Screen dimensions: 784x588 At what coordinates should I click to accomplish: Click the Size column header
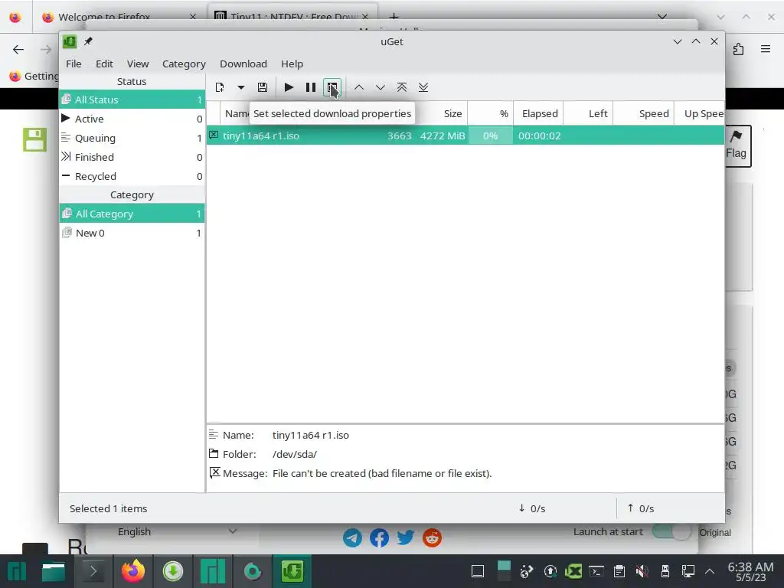point(453,113)
